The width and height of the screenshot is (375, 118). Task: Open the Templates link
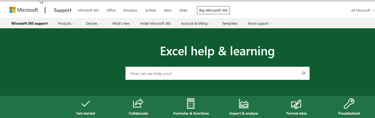pyautogui.click(x=229, y=24)
